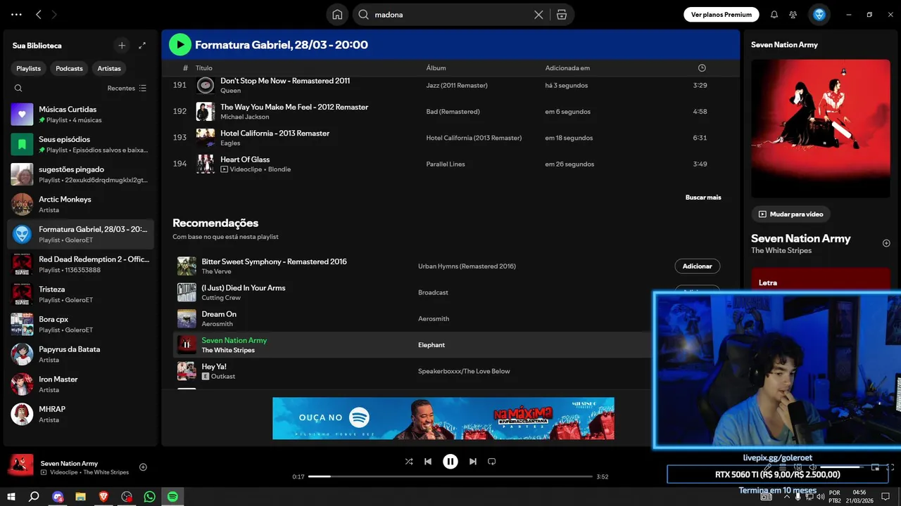The image size is (901, 506).
Task: Open the Recentes sort dropdown
Action: point(127,89)
